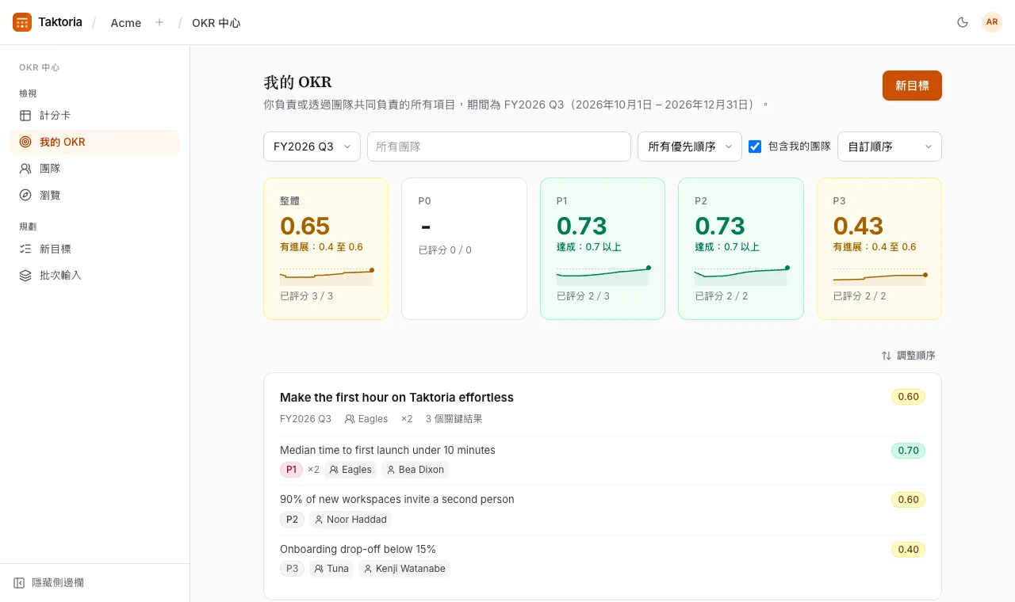Click the 0.40 score badge
1015x602 pixels.
(x=908, y=550)
